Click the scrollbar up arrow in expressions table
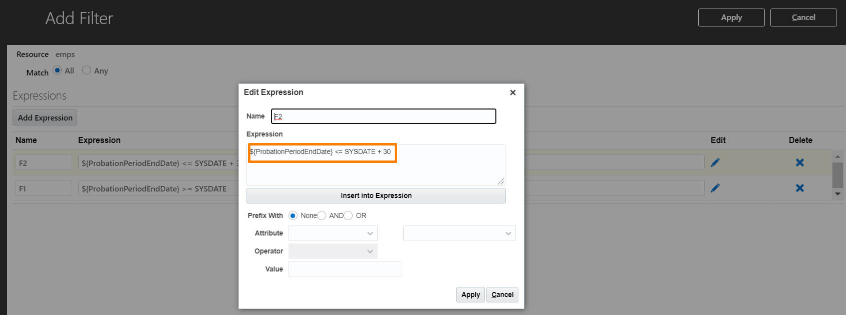846x315 pixels. click(x=837, y=156)
